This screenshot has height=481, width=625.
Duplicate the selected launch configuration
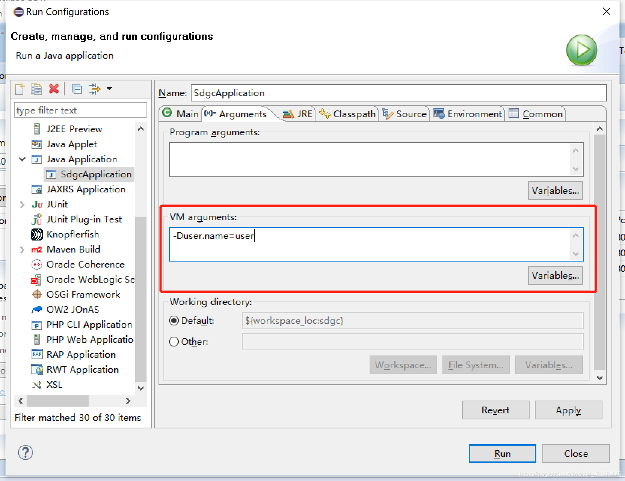pyautogui.click(x=36, y=89)
